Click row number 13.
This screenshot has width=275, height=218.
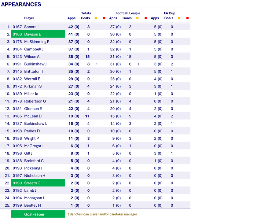click(8, 116)
